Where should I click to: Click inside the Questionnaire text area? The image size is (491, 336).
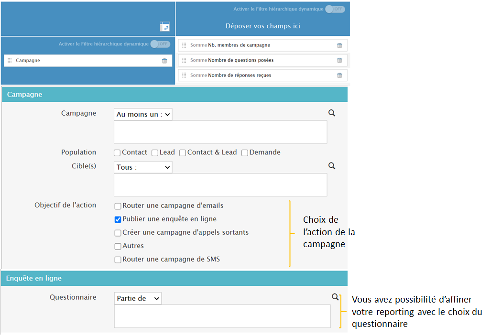click(x=222, y=316)
